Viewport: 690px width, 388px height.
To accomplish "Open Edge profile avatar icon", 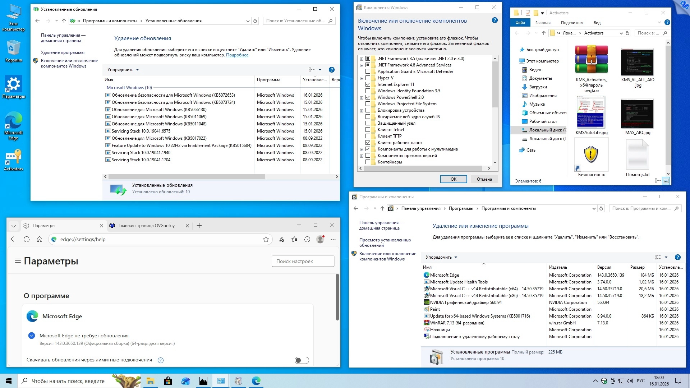I will point(320,239).
